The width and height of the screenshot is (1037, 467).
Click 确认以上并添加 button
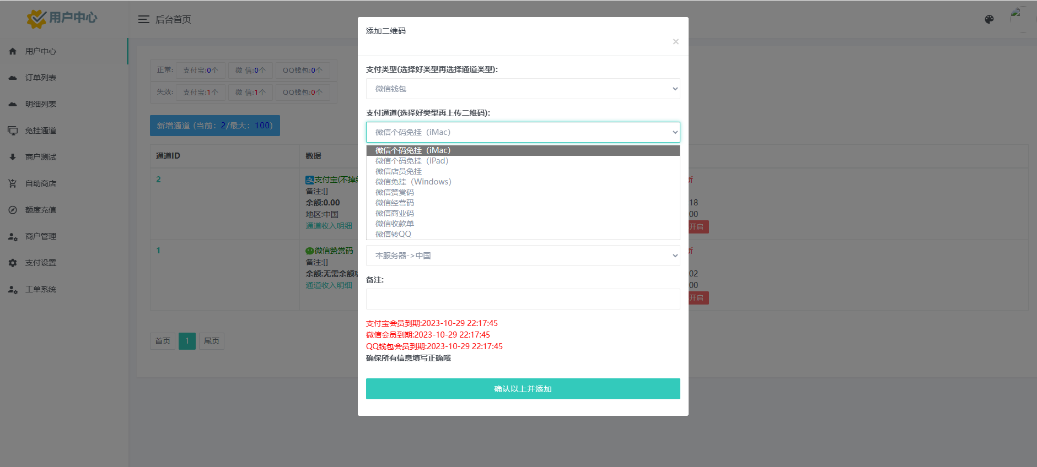[523, 389]
